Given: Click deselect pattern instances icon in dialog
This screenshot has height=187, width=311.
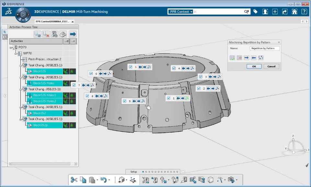Looking at the screenshot, I should [x=239, y=58].
